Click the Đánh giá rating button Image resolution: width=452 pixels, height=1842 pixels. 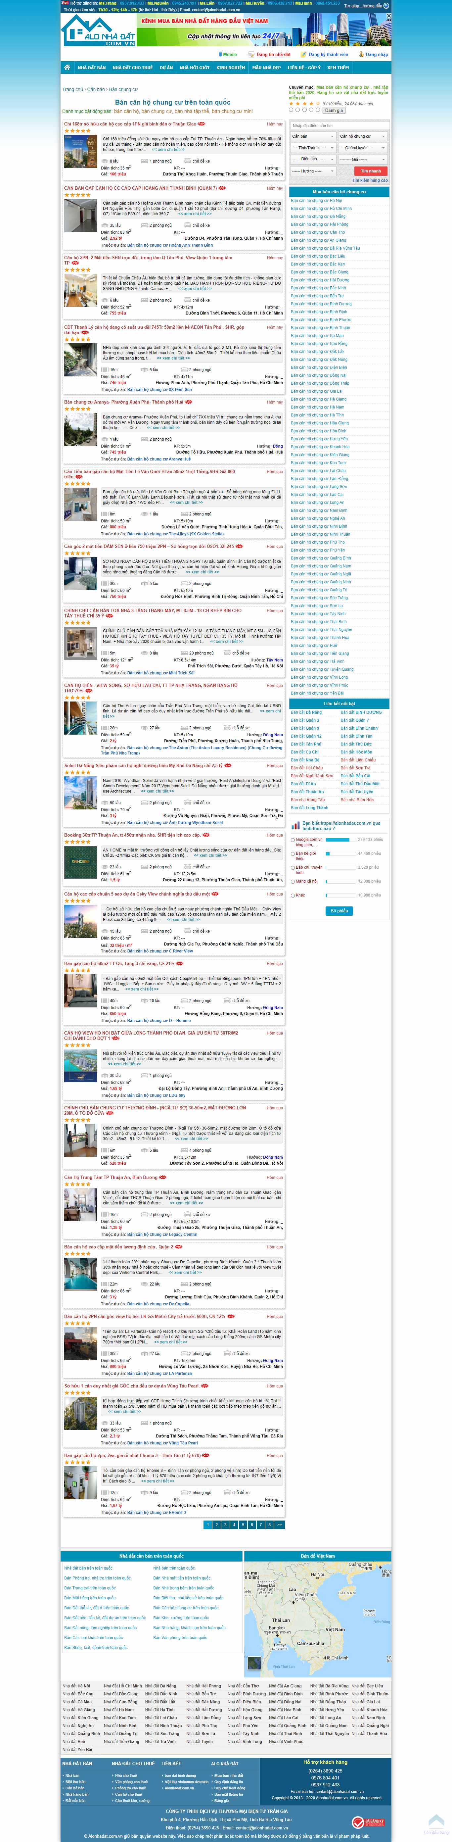click(334, 110)
